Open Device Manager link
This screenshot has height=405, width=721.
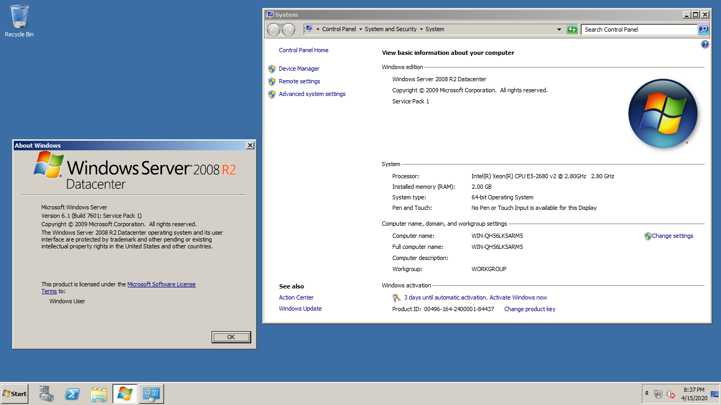pos(299,69)
